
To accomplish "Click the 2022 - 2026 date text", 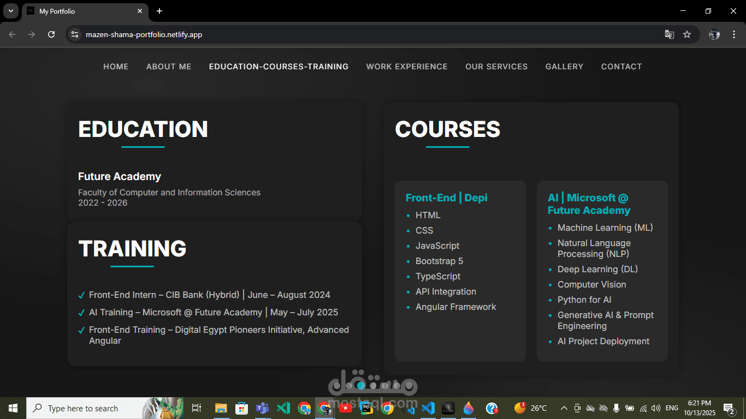I will point(103,203).
